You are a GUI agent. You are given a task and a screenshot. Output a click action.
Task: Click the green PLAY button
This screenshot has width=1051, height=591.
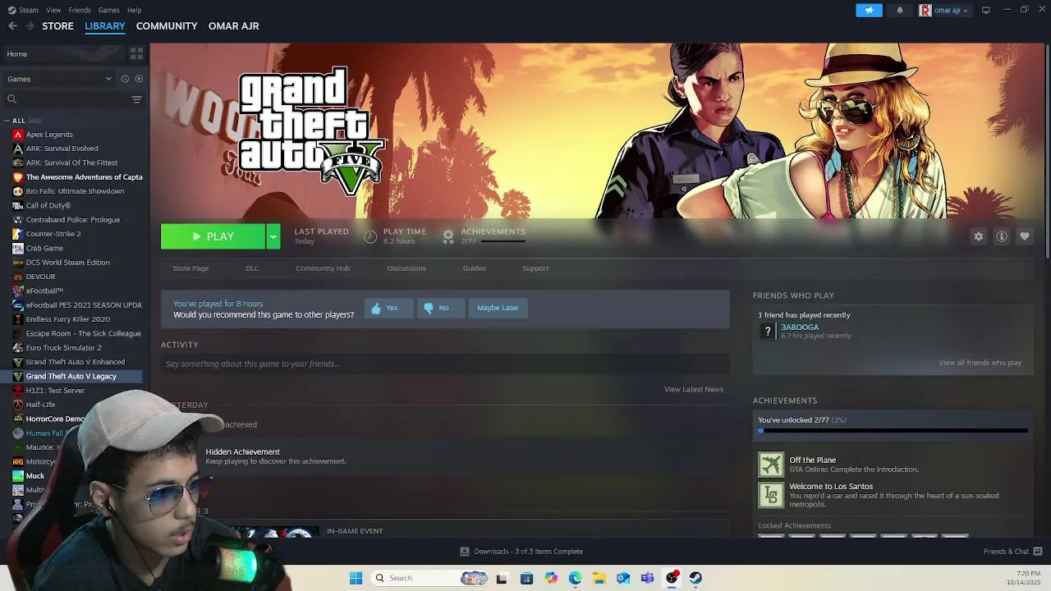[x=213, y=236]
